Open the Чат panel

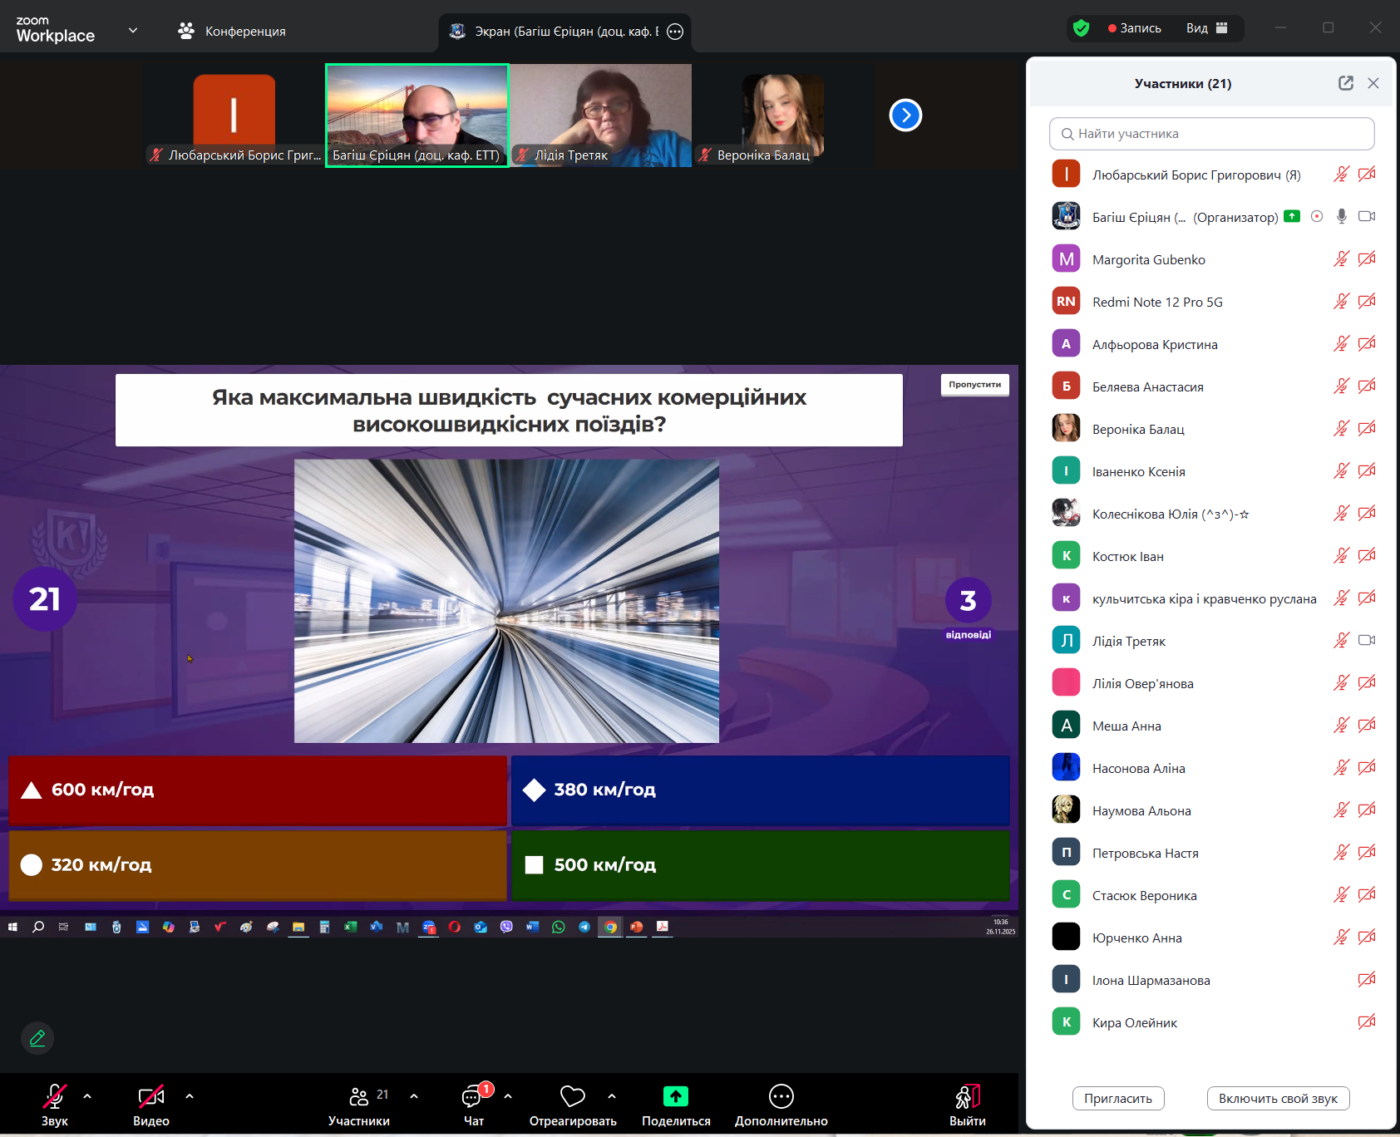point(474,1105)
